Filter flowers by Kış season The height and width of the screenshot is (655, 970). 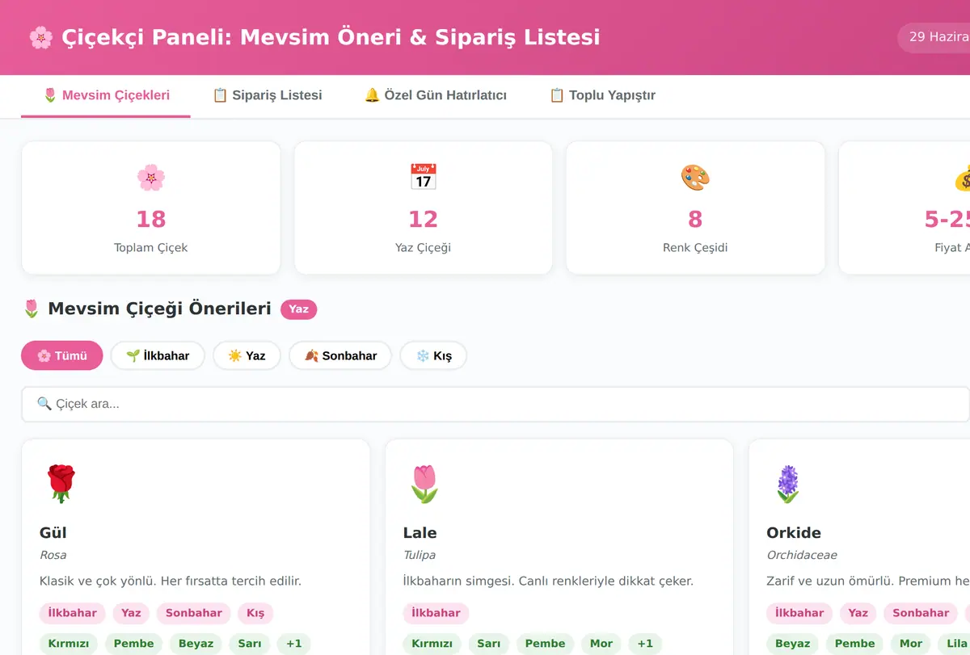(x=433, y=355)
